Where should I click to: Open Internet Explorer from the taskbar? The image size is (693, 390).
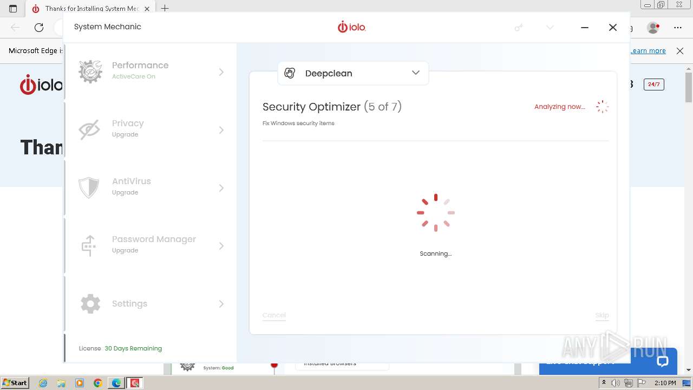coord(43,383)
